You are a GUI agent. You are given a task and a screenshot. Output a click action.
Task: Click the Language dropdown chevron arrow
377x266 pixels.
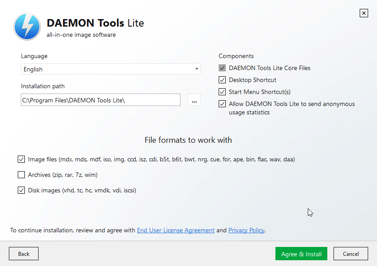(196, 69)
